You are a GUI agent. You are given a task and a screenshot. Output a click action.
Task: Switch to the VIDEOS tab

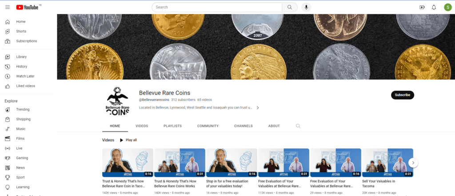point(142,126)
